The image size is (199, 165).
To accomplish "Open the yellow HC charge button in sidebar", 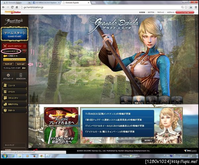I will click(15, 60).
